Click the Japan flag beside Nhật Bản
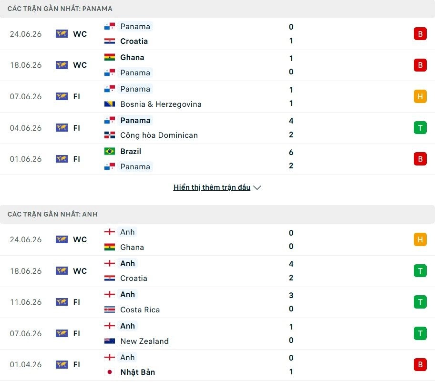Viewport: 442px width, 382px height. (x=109, y=372)
